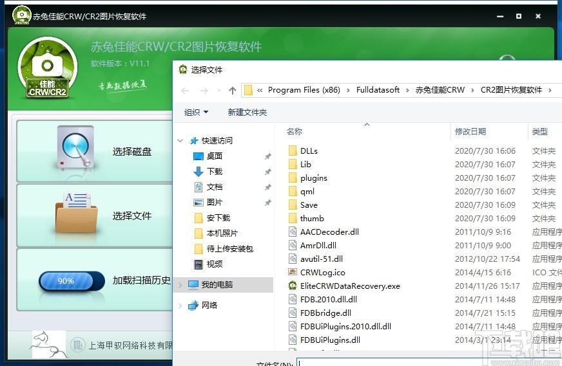Click the 文档 documents icon in sidebar
This screenshot has height=366, width=562.
tap(199, 187)
